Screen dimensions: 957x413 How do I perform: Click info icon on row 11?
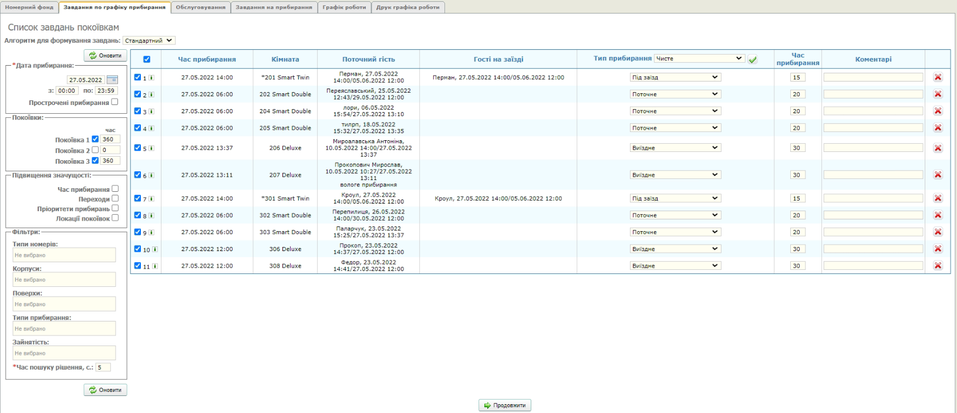155,266
